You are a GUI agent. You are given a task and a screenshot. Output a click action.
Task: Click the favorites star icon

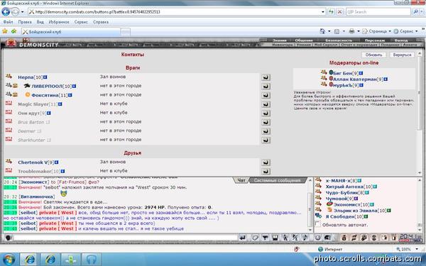[5, 31]
